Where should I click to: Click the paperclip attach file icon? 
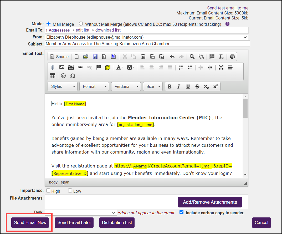[x=53, y=67]
